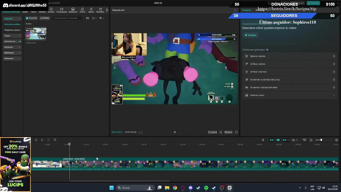Viewport: 341px width, 192px height.
Task: Open File Explorer from the taskbar
Action: (x=167, y=188)
